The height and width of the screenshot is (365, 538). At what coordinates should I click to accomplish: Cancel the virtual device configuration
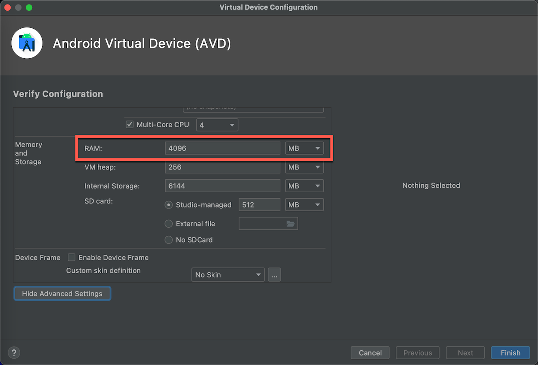tap(370, 352)
